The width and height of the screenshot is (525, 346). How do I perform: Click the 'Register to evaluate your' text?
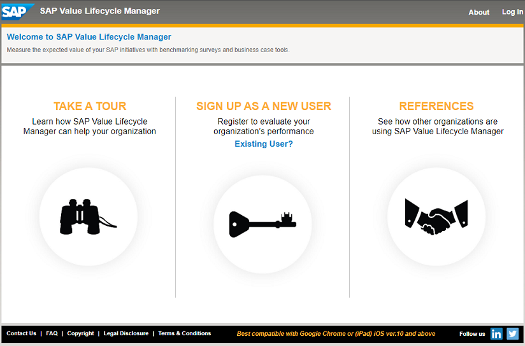point(264,127)
